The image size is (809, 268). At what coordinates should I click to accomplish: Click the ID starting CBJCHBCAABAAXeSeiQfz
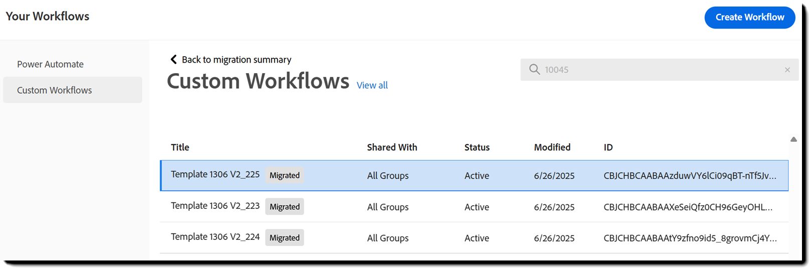pos(688,207)
